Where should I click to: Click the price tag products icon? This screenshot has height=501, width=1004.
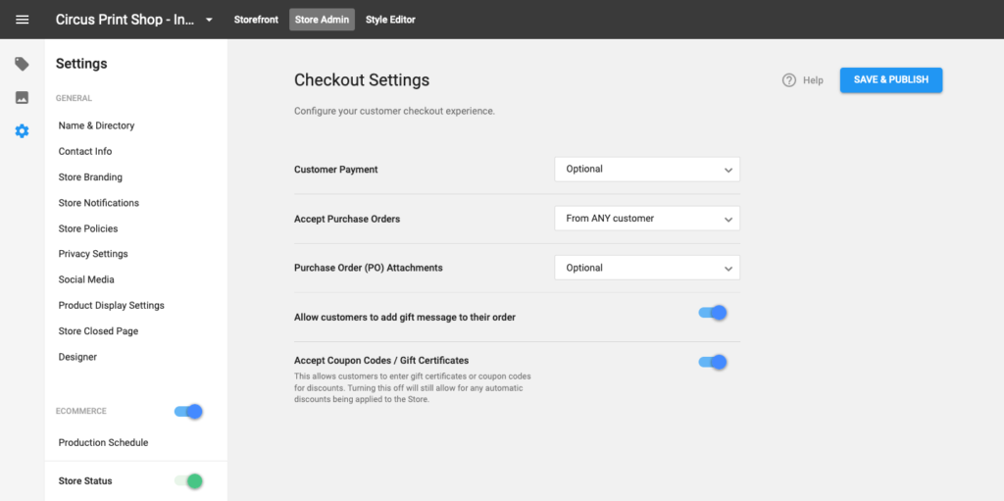pos(22,64)
